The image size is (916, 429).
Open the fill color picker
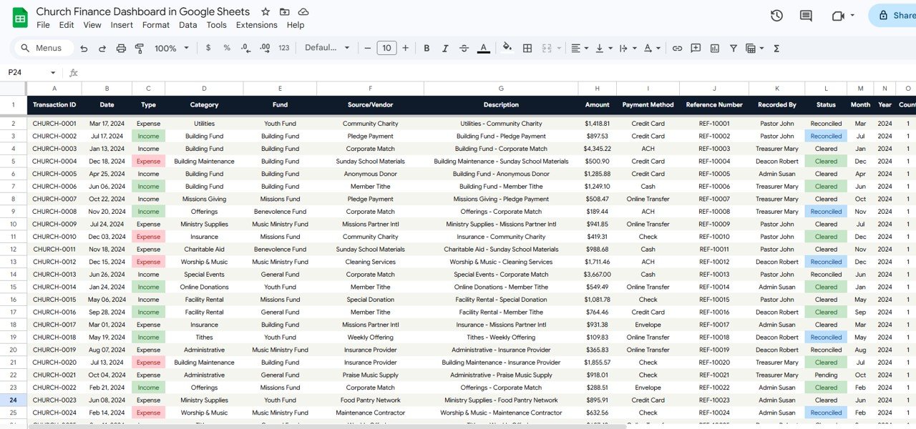pyautogui.click(x=507, y=48)
